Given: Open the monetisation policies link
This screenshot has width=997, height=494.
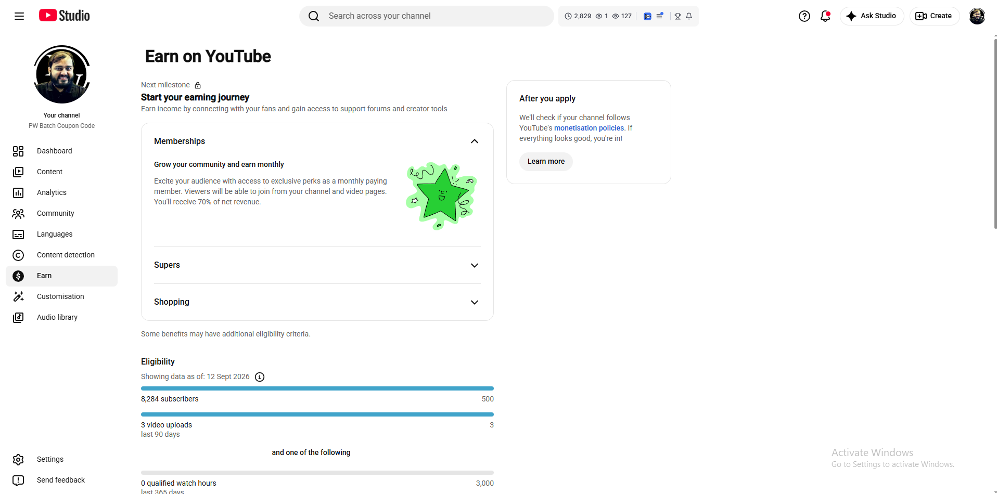Looking at the screenshot, I should 589,128.
